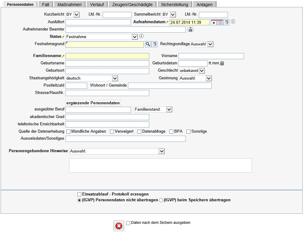Focus the telefonische Erreichbarkeit field
The height and width of the screenshot is (233, 304).
[108, 124]
